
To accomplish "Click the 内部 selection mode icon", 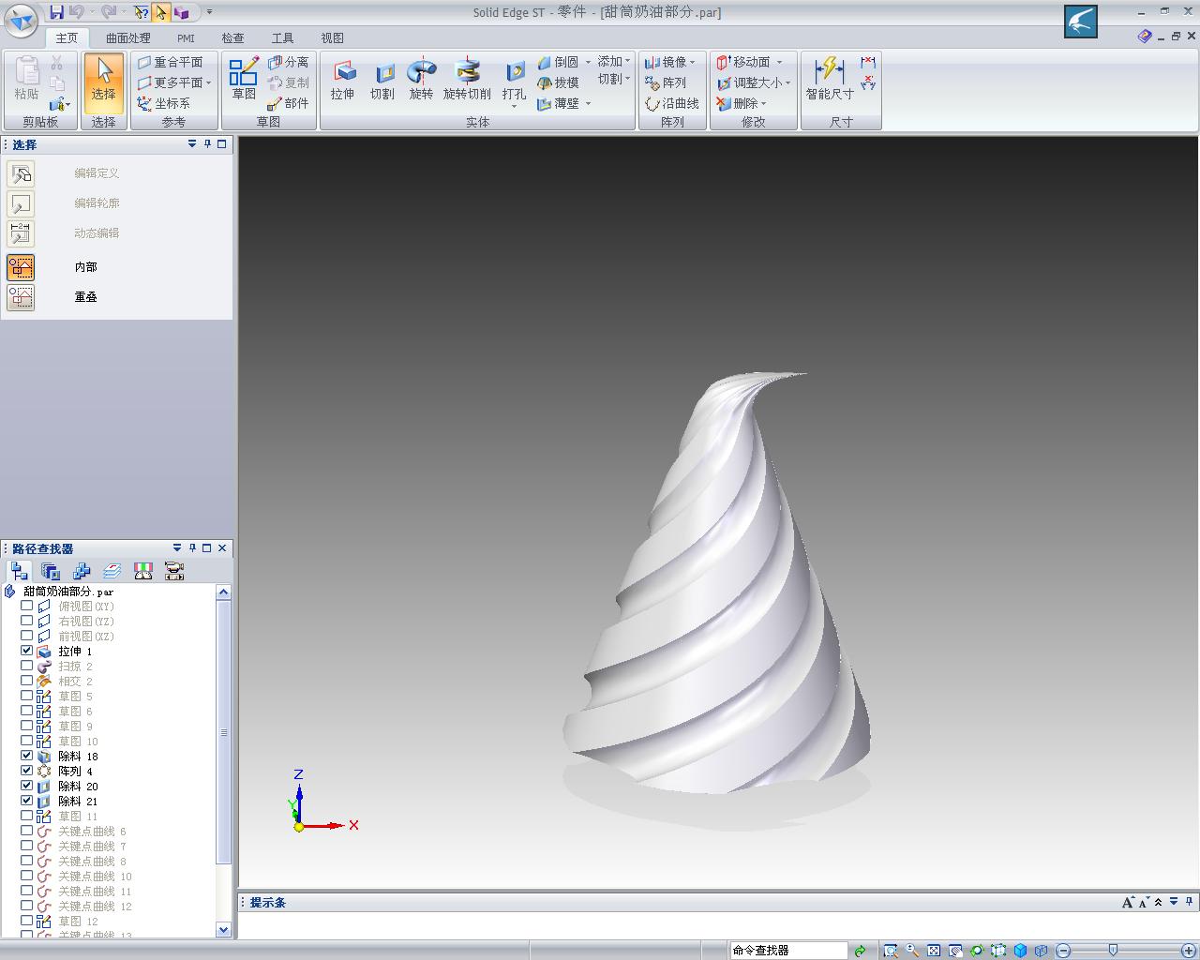I will (x=21, y=267).
